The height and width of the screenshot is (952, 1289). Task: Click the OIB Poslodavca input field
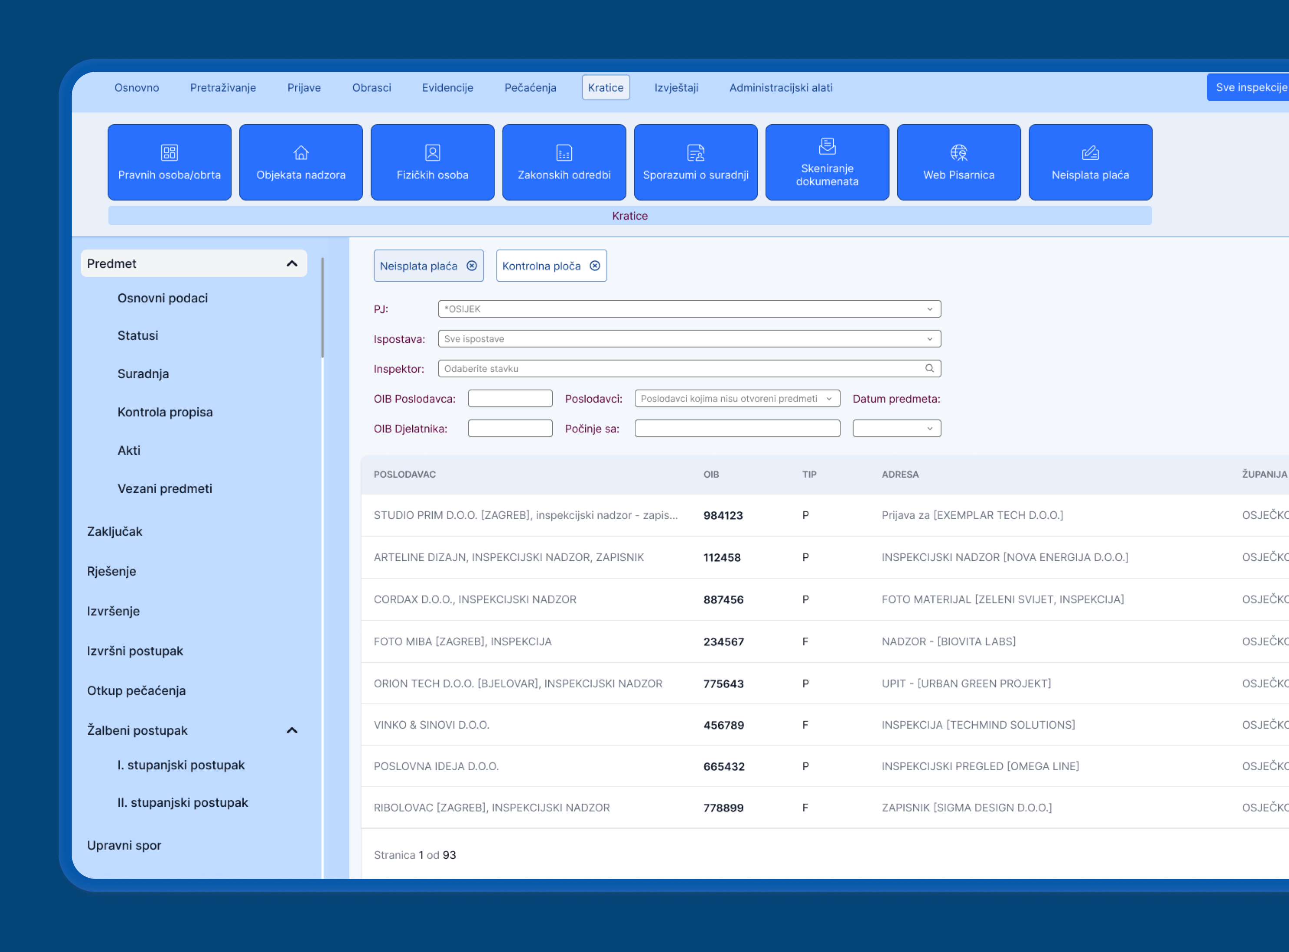point(510,398)
